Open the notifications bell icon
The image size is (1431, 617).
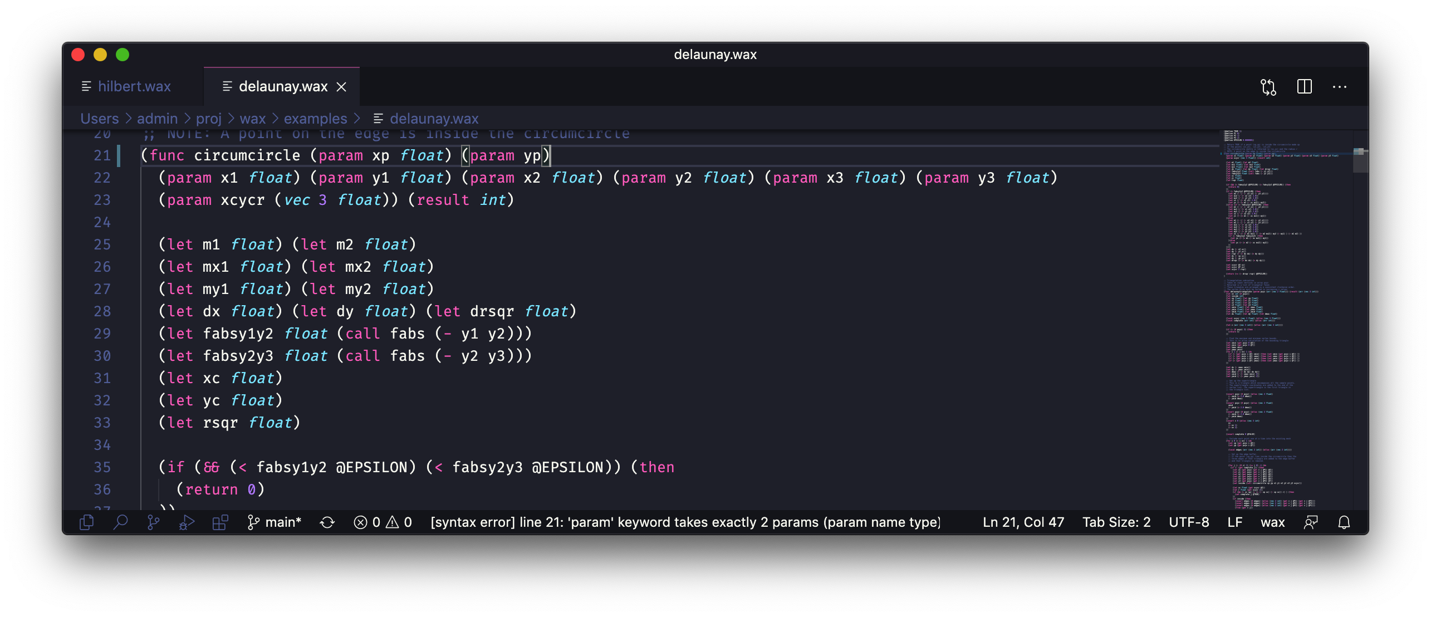pyautogui.click(x=1344, y=522)
